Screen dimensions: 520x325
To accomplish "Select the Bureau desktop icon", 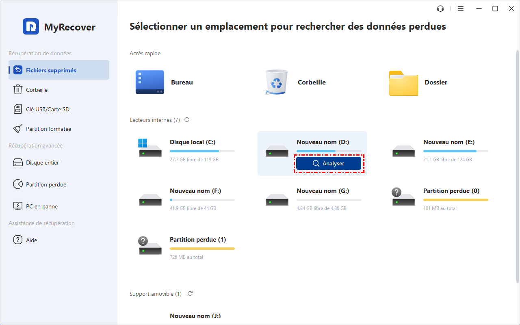I will click(150, 82).
